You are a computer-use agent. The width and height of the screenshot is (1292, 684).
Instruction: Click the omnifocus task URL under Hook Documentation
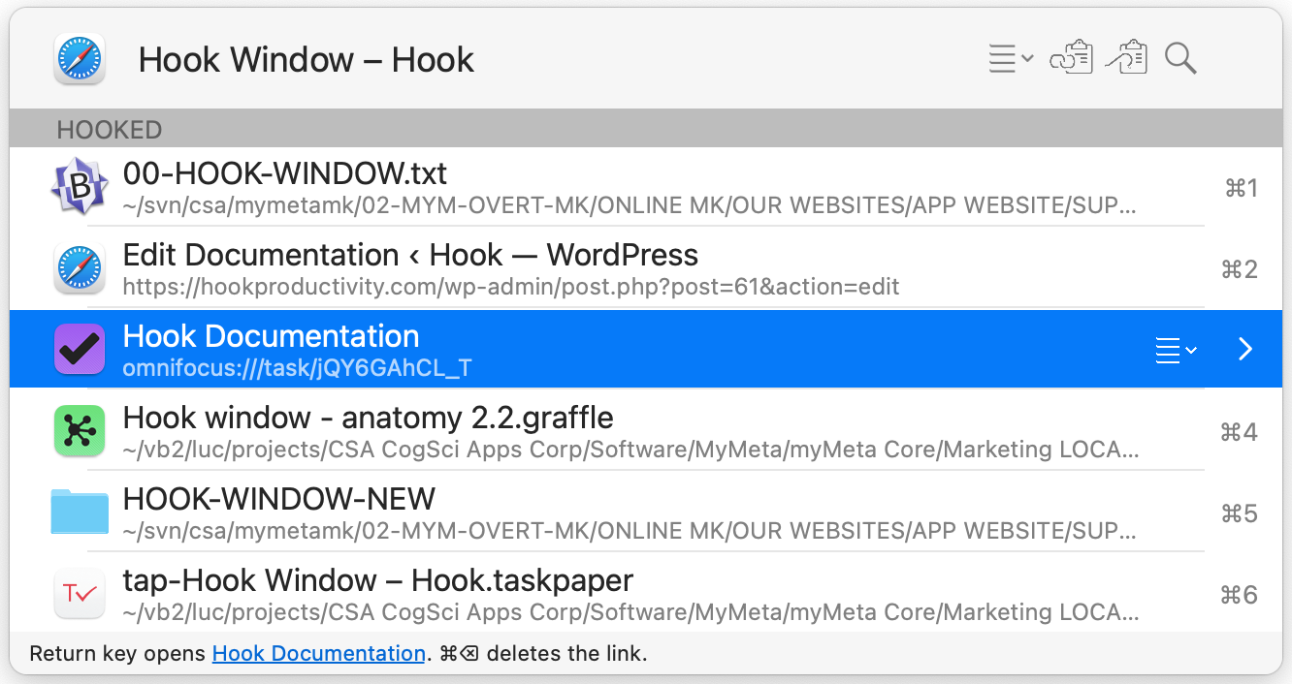(x=296, y=368)
